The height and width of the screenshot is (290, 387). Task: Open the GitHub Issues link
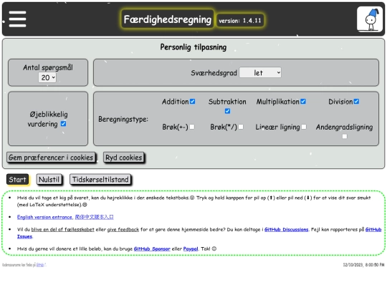pos(373,230)
